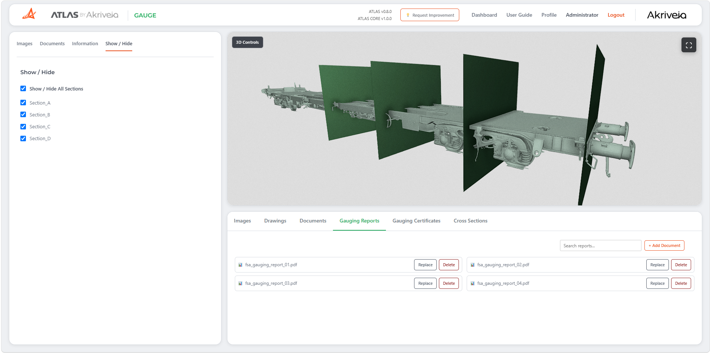Open the Profile page
Image resolution: width=710 pixels, height=353 pixels.
pos(549,15)
